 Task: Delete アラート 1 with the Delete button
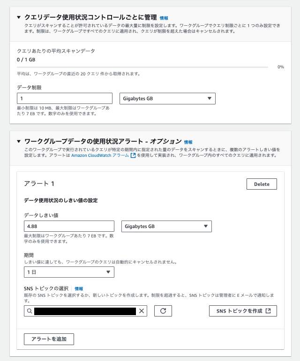(262, 184)
